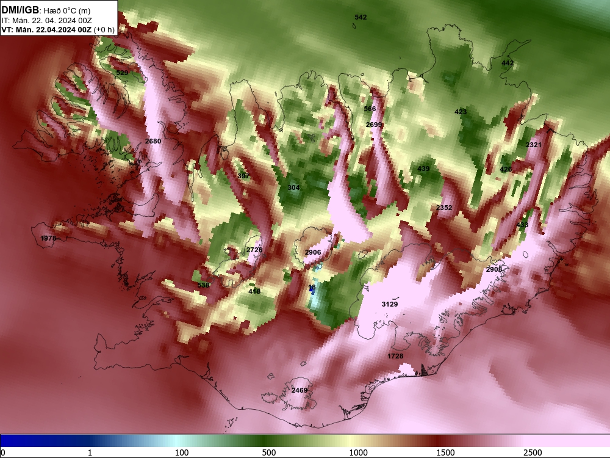Click the legend label 2500
610x458 pixels.
point(533,453)
